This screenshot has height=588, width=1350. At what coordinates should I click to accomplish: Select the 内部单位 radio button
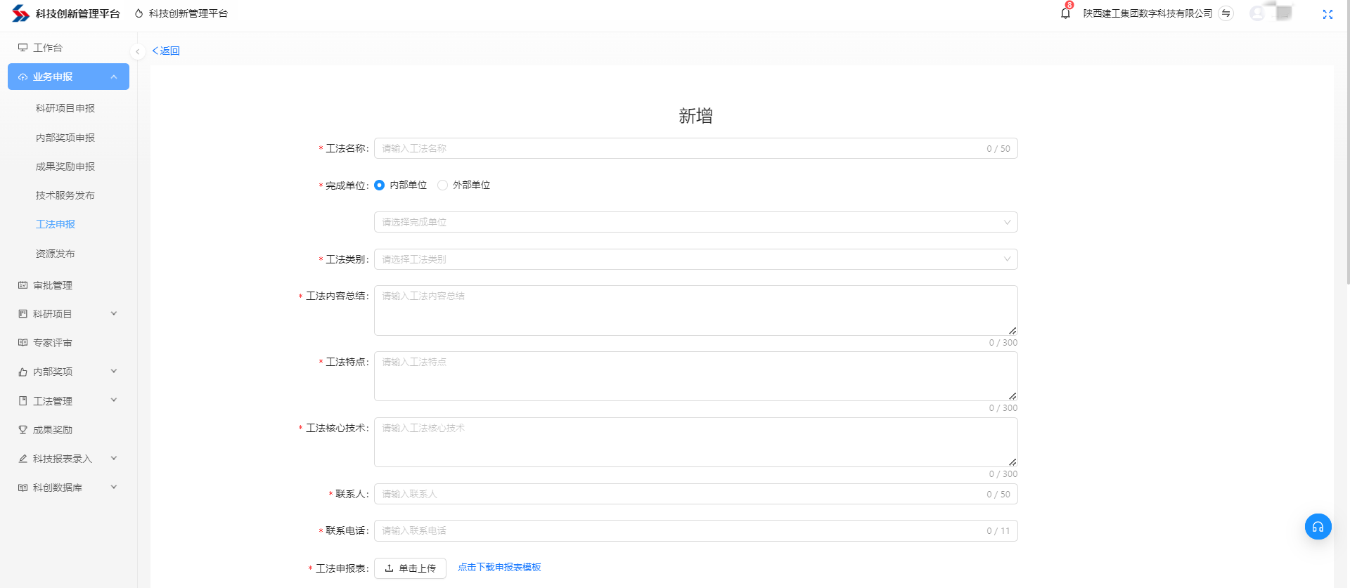(x=380, y=185)
